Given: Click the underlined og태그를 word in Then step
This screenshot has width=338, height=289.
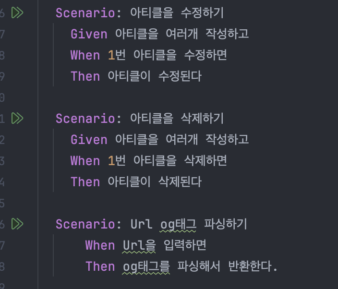Looking at the screenshot, I should (x=146, y=267).
